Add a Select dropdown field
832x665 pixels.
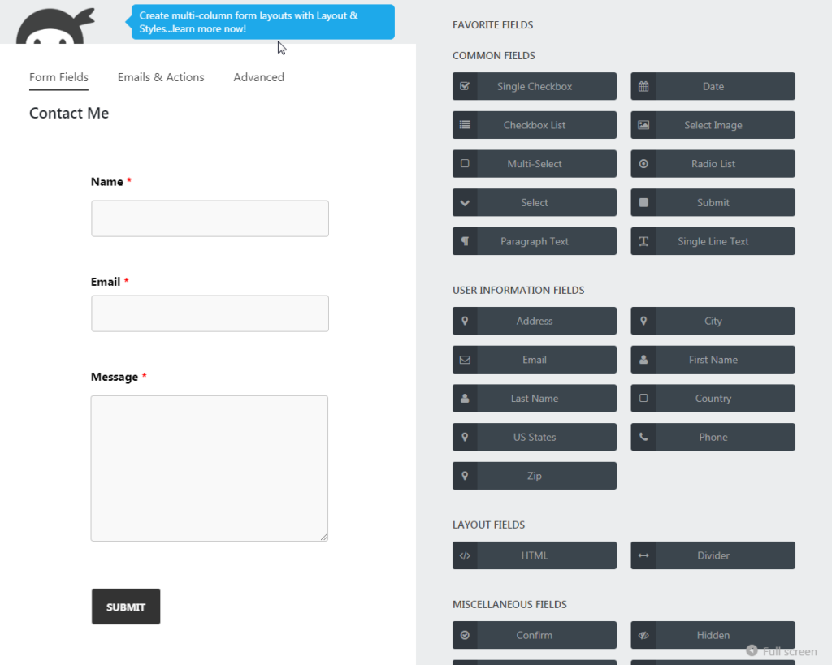pyautogui.click(x=535, y=202)
